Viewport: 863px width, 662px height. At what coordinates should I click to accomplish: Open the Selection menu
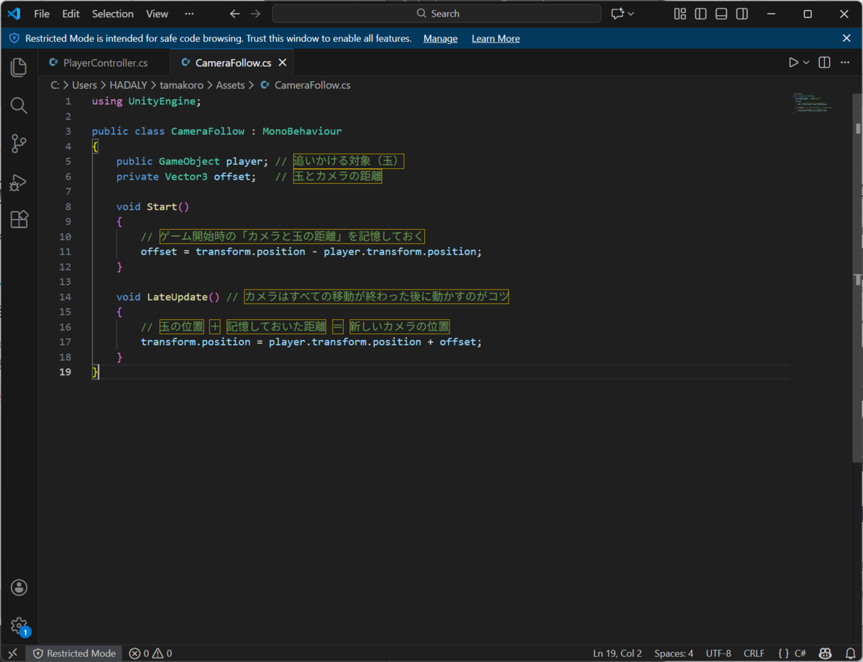point(113,14)
